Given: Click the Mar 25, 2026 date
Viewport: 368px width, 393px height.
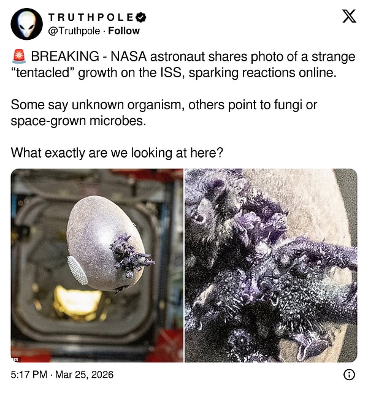Looking at the screenshot, I should point(84,375).
